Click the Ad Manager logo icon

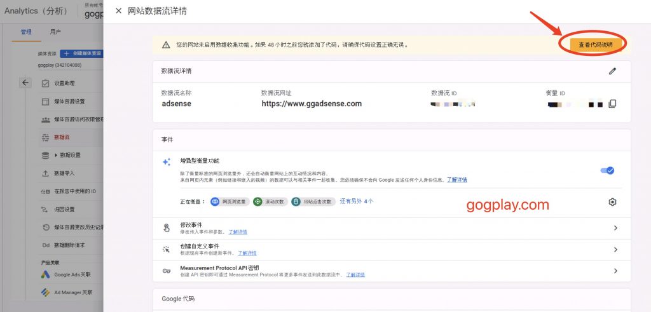click(x=45, y=292)
